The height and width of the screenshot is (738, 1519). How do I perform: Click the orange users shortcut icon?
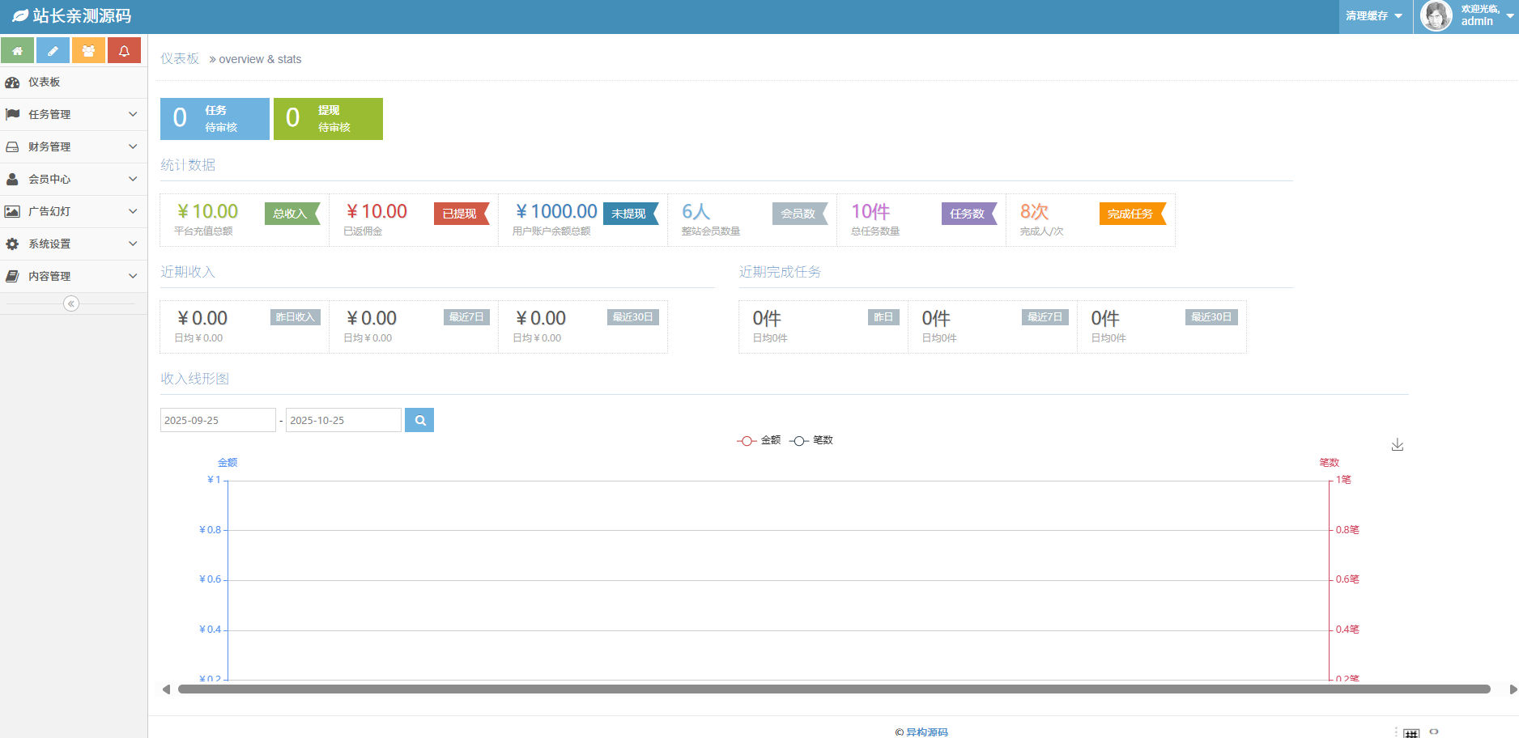pyautogui.click(x=88, y=50)
